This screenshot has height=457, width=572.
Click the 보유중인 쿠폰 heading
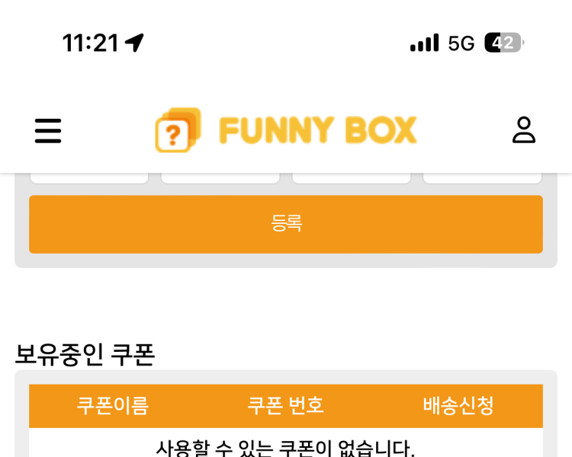click(x=85, y=354)
